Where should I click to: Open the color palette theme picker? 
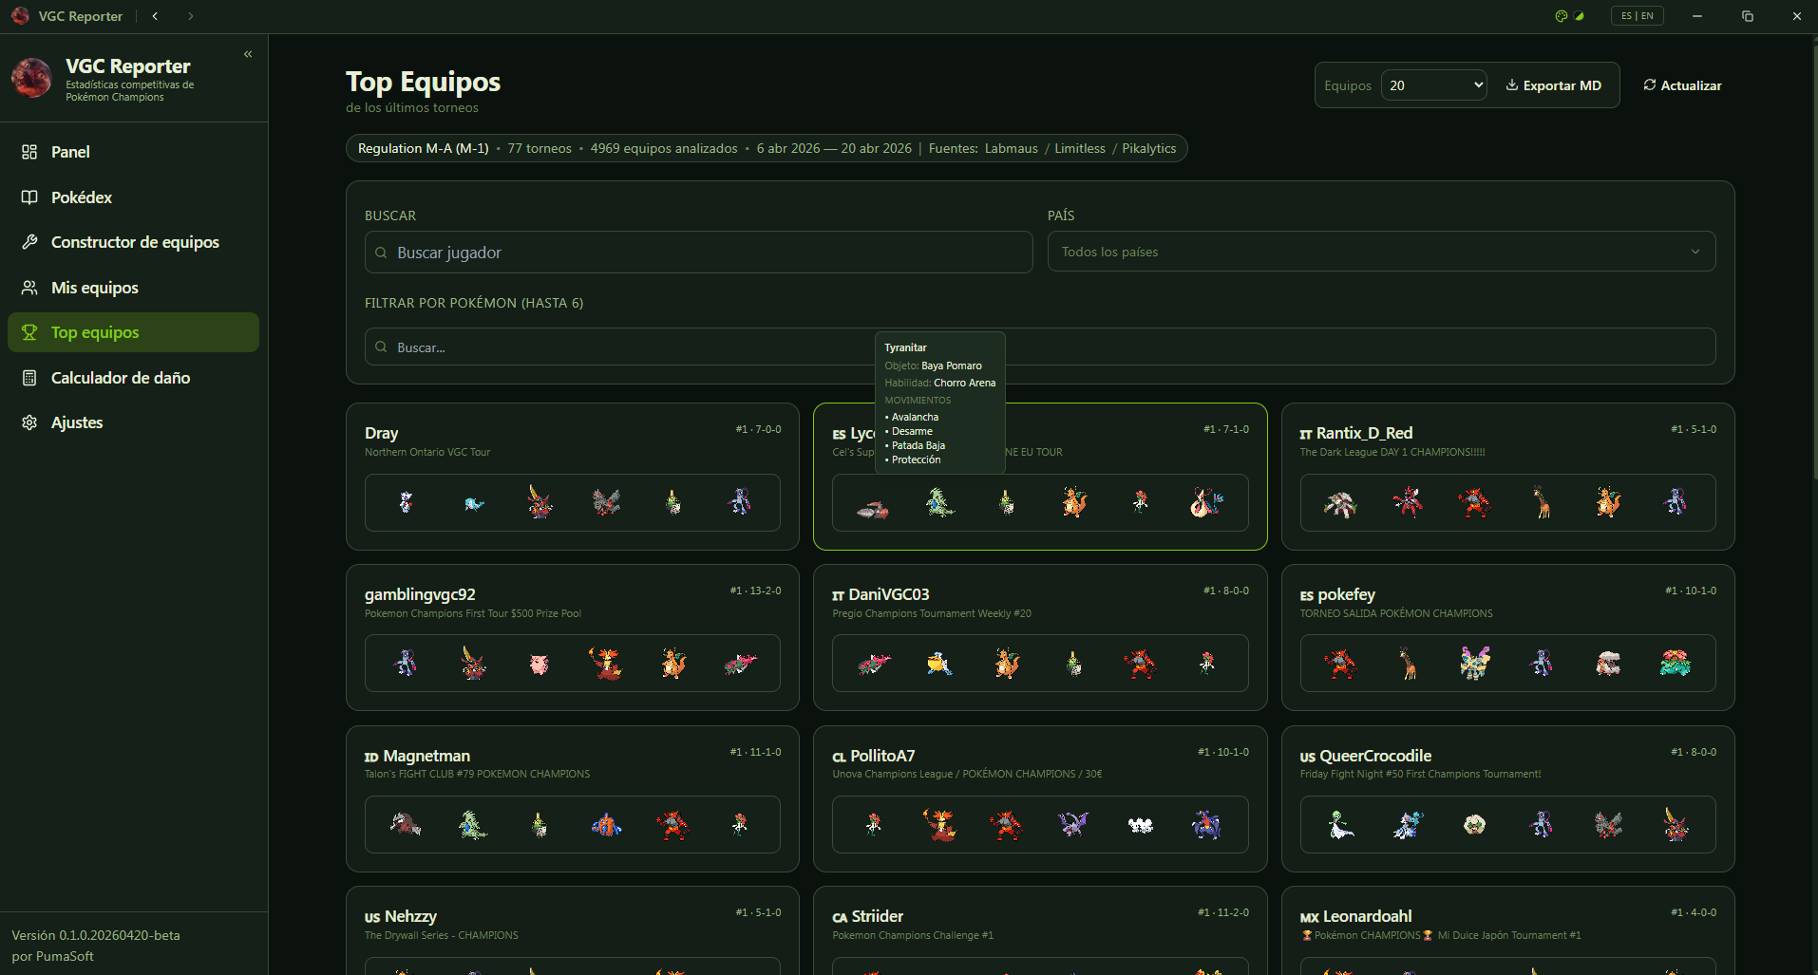(1561, 16)
